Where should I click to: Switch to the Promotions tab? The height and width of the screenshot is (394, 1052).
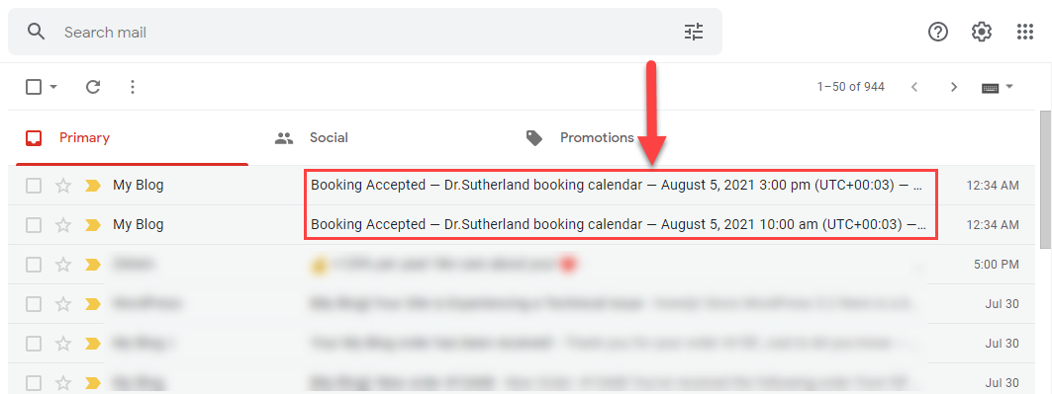click(581, 138)
